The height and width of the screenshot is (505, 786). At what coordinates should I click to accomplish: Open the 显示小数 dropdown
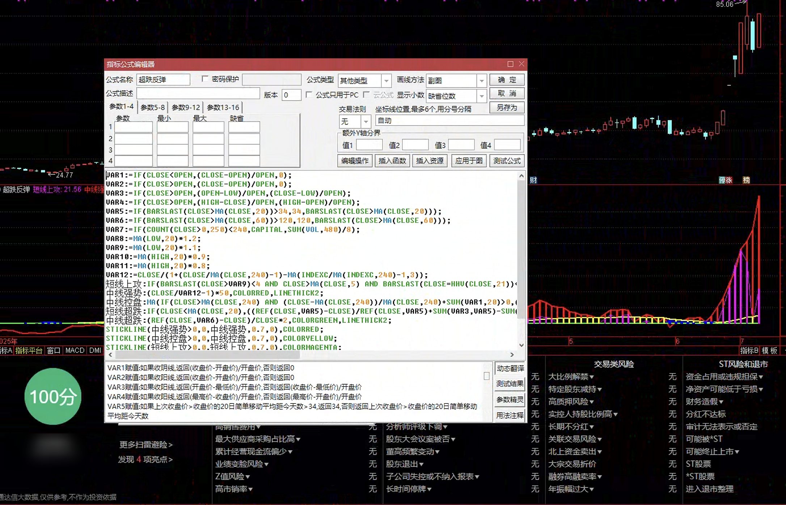[x=481, y=96]
